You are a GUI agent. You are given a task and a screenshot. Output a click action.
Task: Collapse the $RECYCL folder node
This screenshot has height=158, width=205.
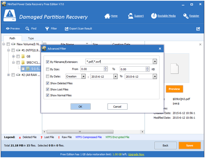[13, 62]
